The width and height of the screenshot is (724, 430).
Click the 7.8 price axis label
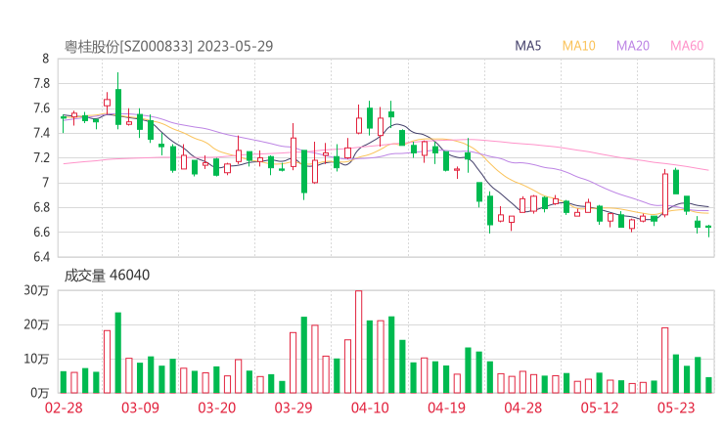click(41, 83)
